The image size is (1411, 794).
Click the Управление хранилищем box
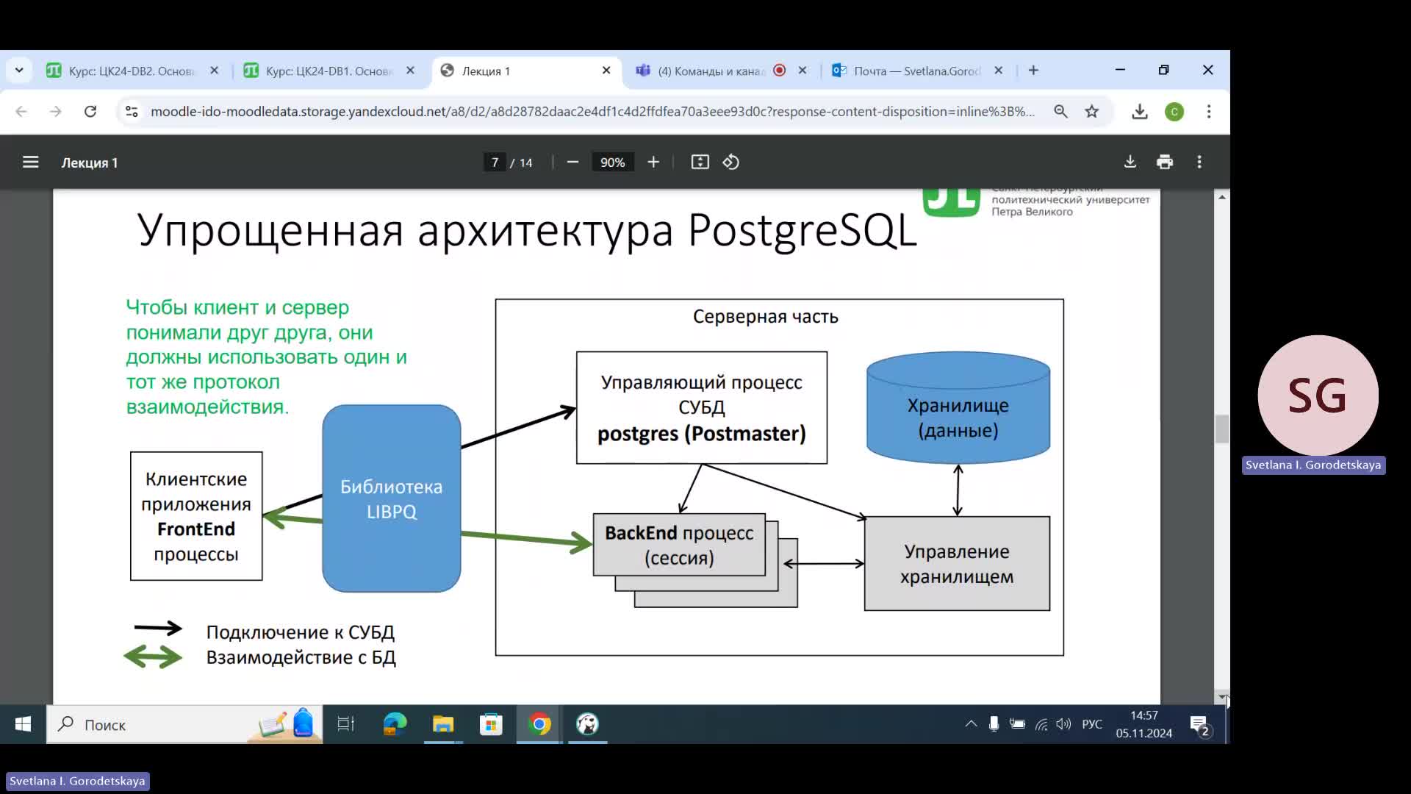pos(957,564)
